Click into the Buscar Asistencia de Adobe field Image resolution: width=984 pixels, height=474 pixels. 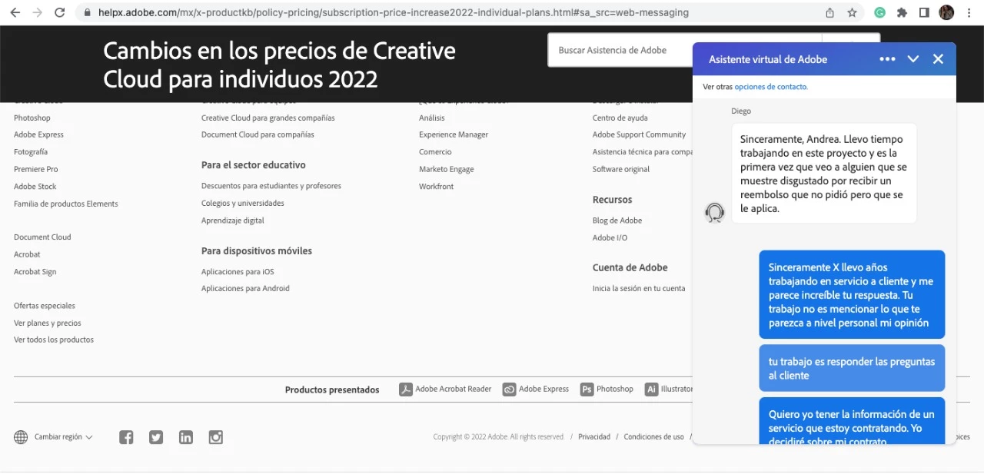pyautogui.click(x=684, y=50)
